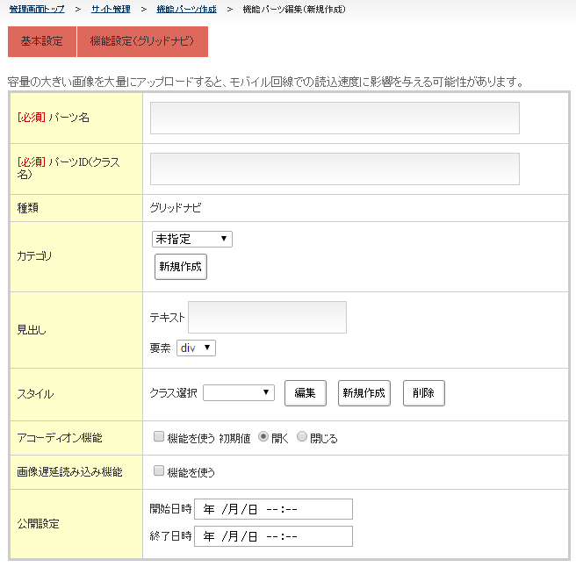Enable 画像遅延読み込み機能 機能を使う checkbox
Image resolution: width=576 pixels, height=567 pixels.
pyautogui.click(x=159, y=470)
